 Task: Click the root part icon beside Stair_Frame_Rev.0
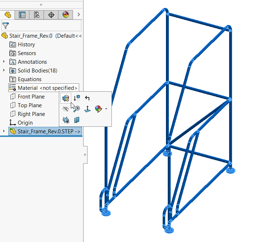pyautogui.click(x=5, y=36)
